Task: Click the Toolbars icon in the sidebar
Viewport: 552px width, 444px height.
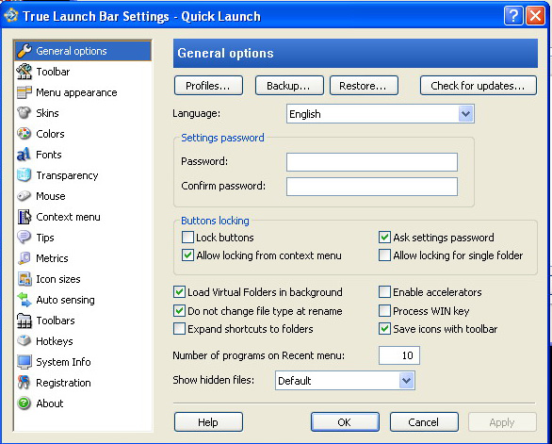Action: click(24, 321)
